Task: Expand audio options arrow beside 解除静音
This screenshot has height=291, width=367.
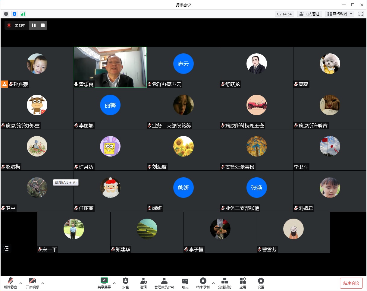Action: click(21, 283)
